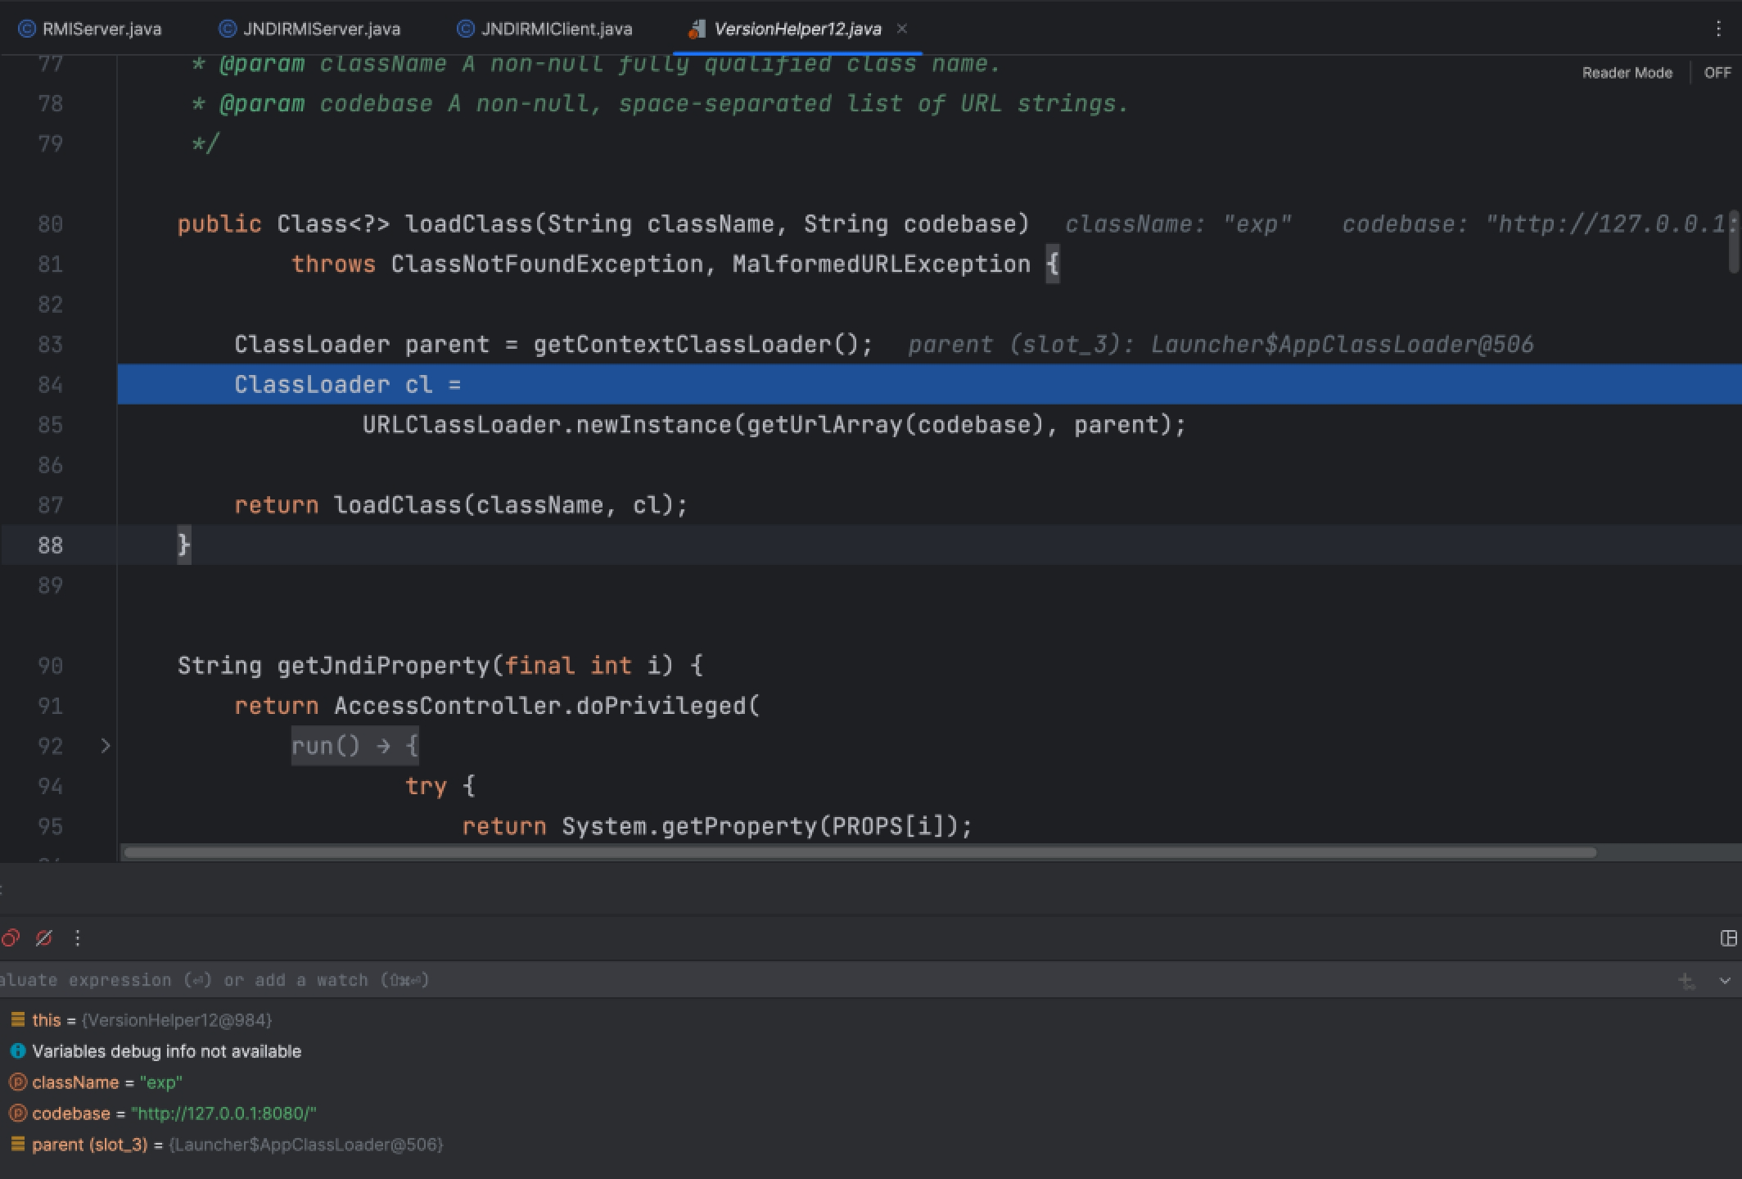Switch to the RMIServer.java tab

point(90,29)
